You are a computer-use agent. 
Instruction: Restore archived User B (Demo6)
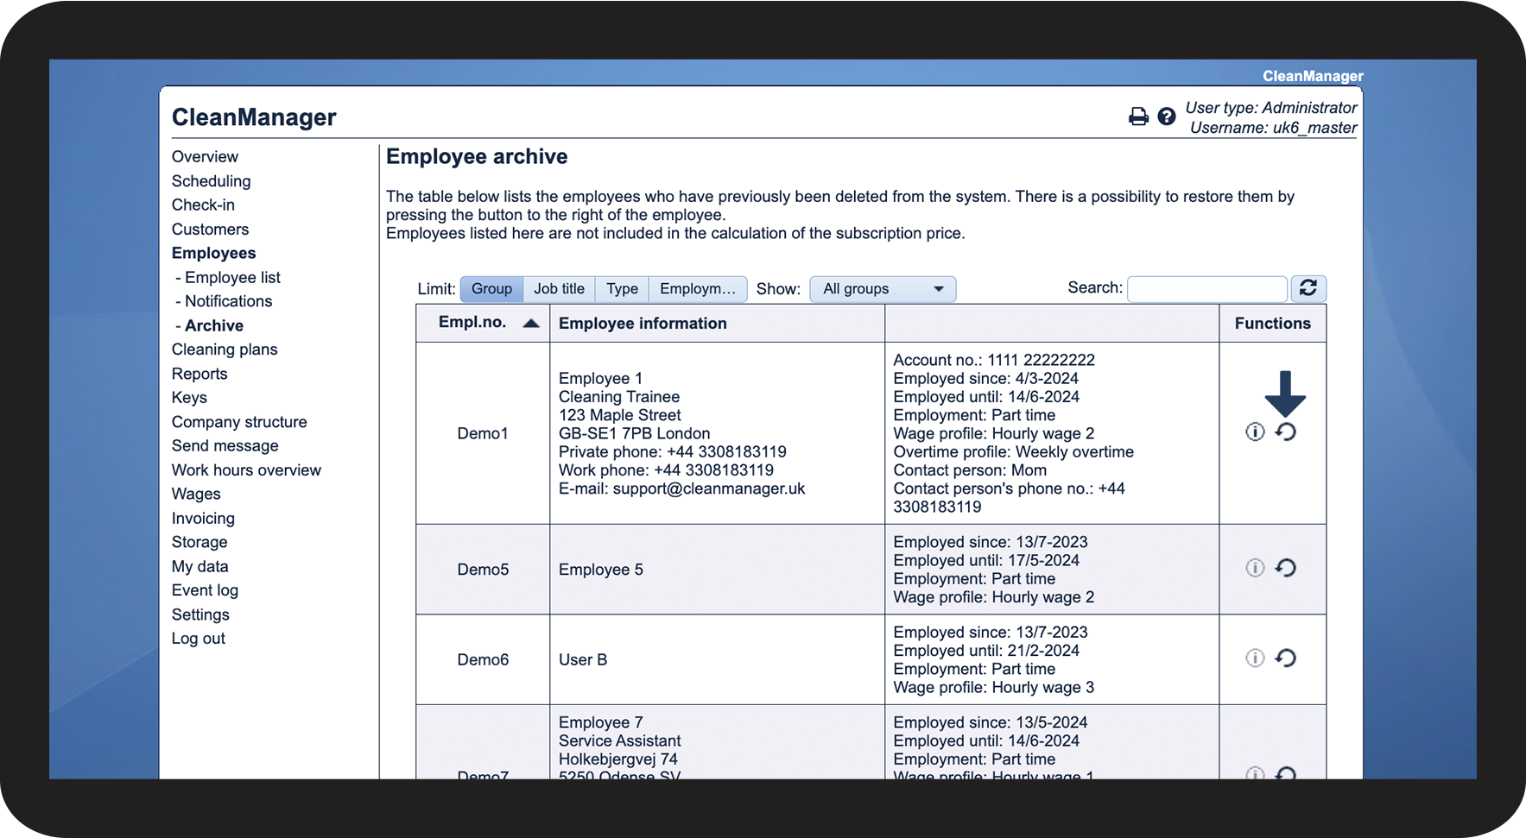pyautogui.click(x=1285, y=658)
